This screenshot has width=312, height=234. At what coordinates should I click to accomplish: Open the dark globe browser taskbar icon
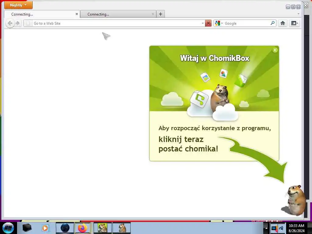[x=65, y=228]
